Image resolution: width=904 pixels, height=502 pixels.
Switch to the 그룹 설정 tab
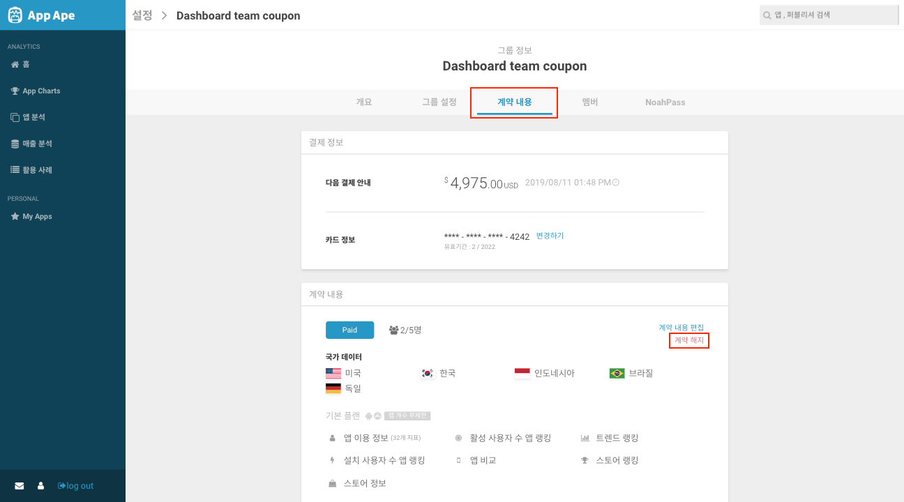(439, 102)
